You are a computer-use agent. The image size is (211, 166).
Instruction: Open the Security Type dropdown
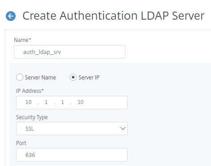[72, 129]
